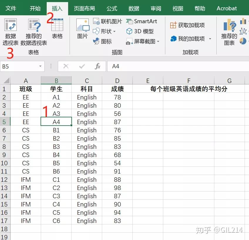
Task: Open the 文件 file menu
Action: (x=11, y=9)
